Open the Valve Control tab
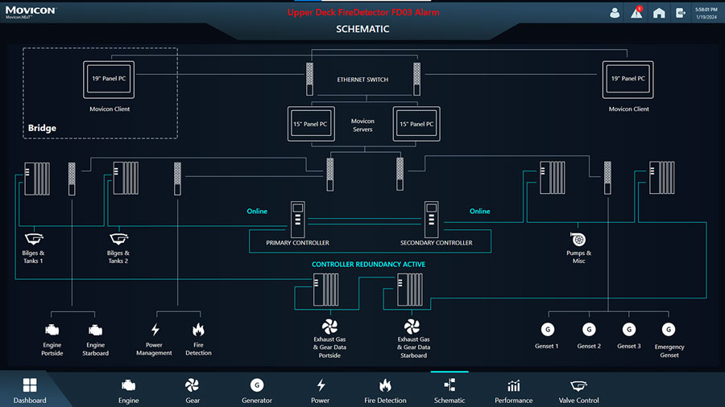The image size is (725, 407). point(578,391)
